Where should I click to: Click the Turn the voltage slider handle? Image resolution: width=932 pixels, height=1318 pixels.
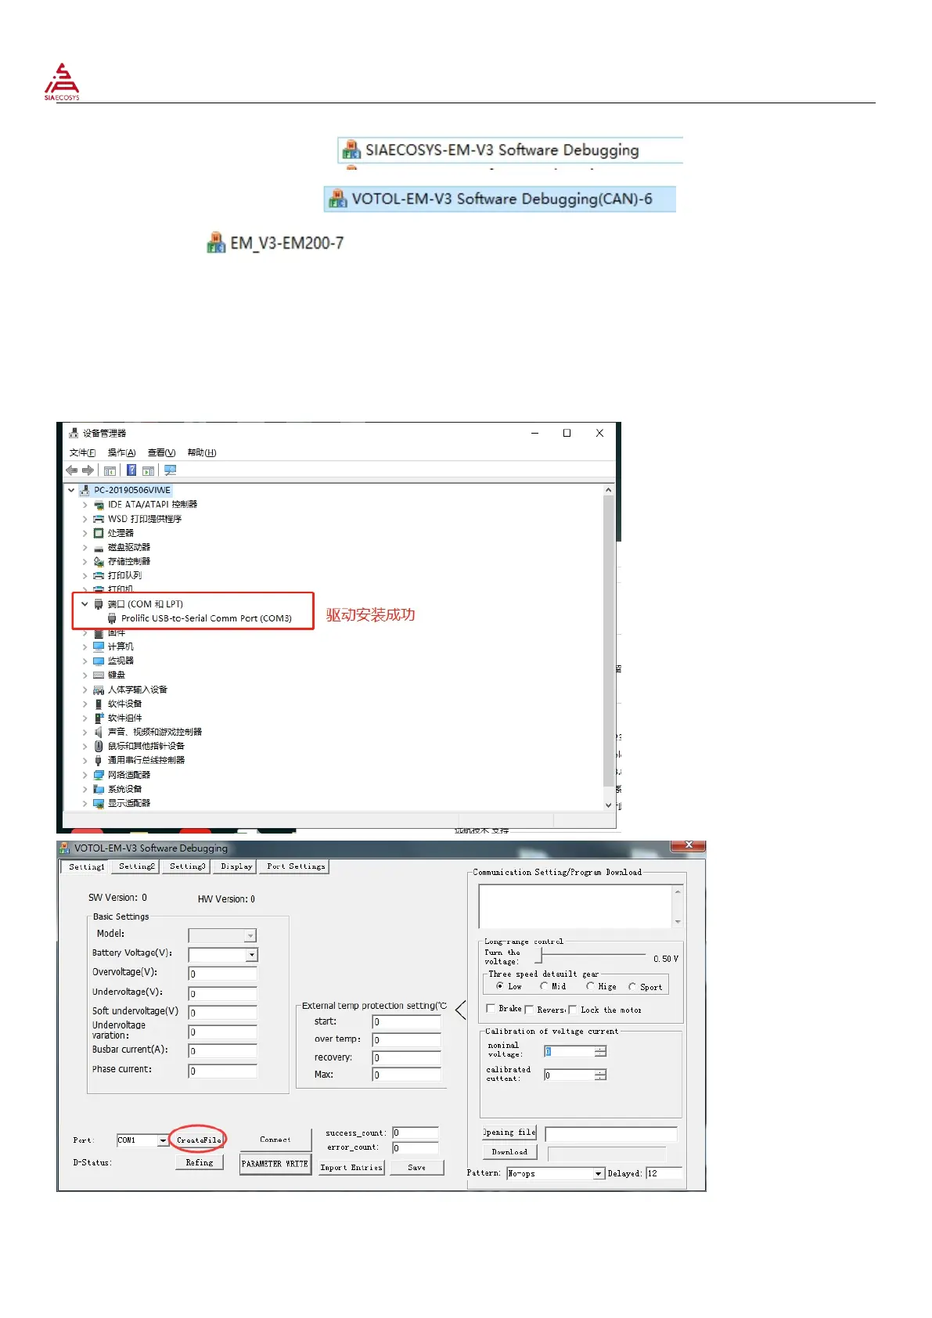click(538, 956)
